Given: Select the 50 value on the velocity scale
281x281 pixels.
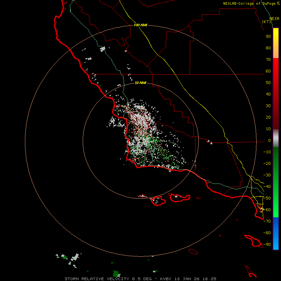Looking at the screenshot, I should pyautogui.click(x=268, y=83).
